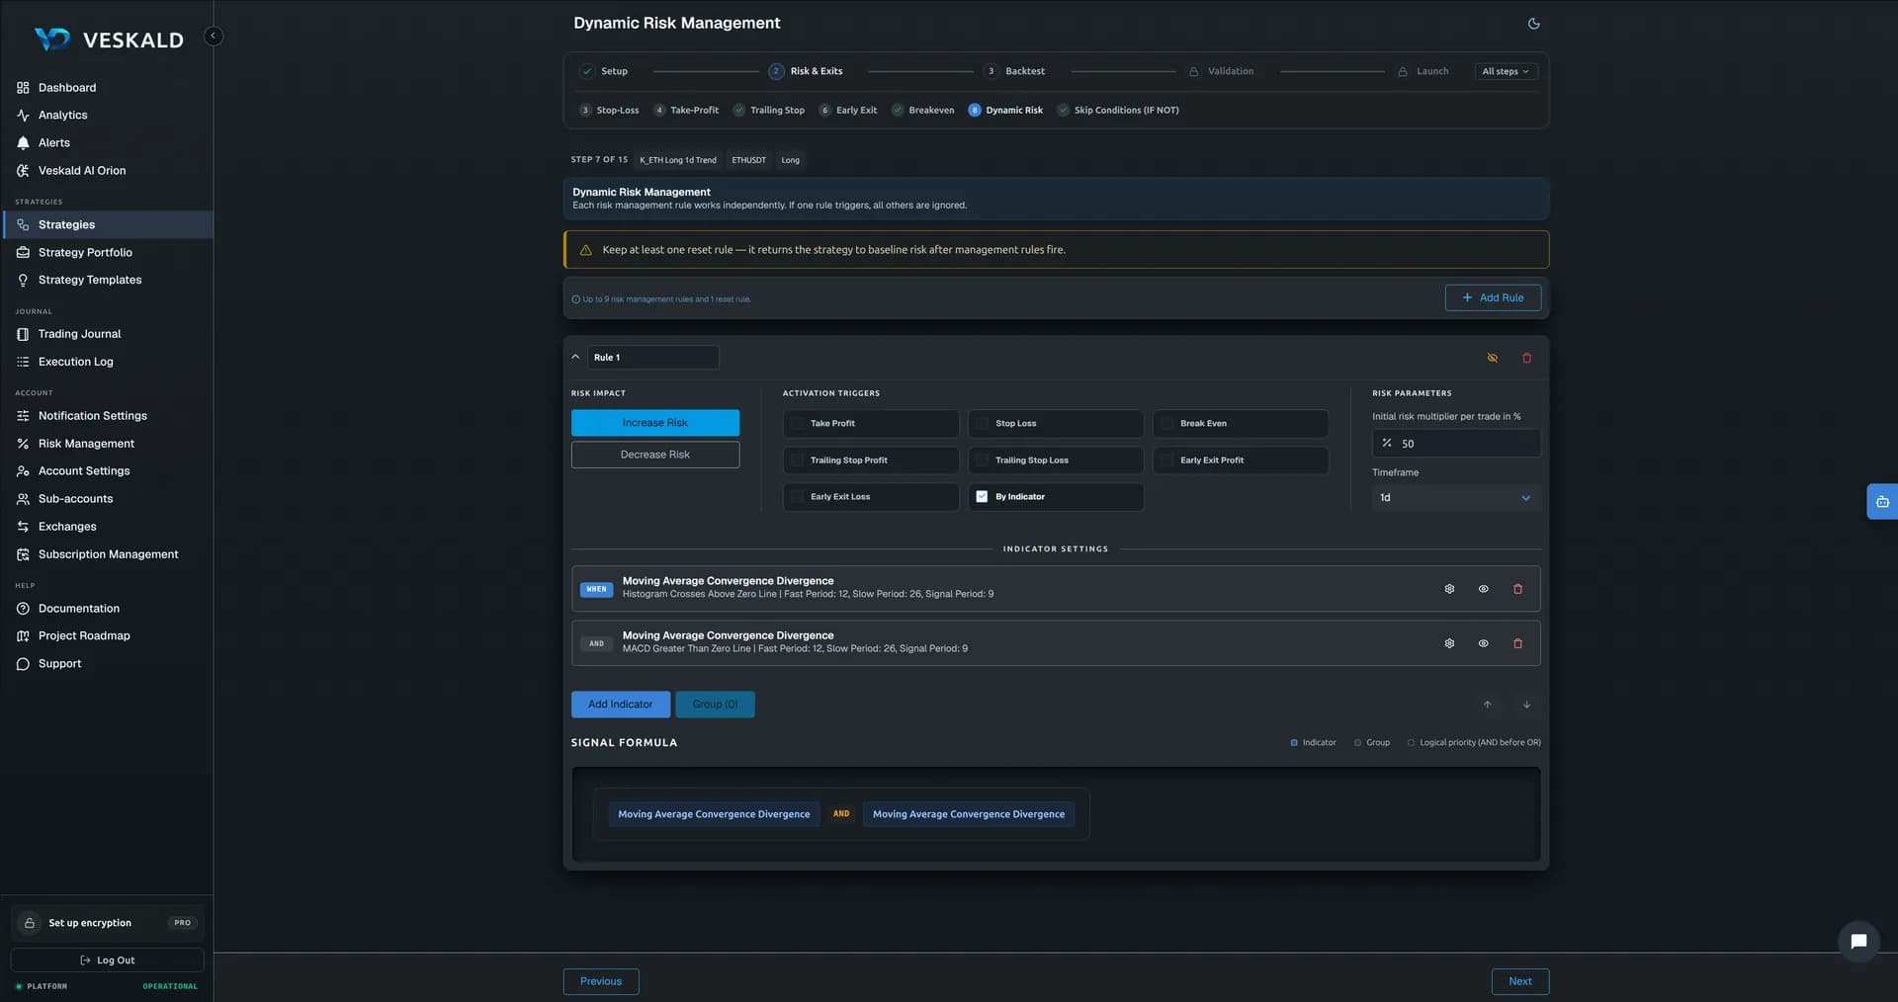Click the info icon beside rule limit note

click(x=575, y=299)
